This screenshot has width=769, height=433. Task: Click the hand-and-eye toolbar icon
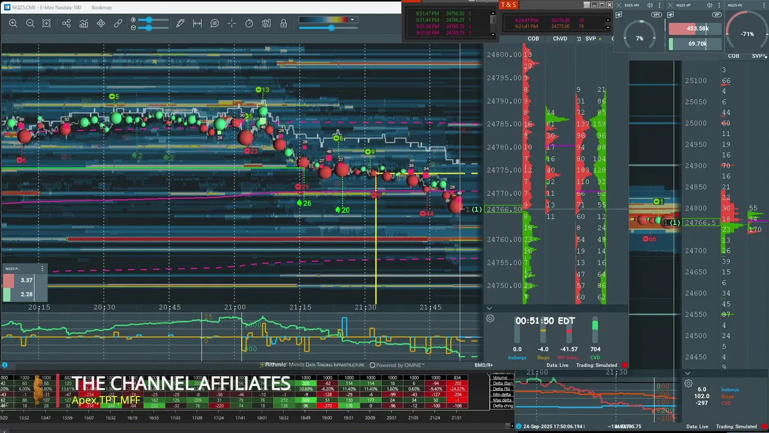tap(266, 23)
